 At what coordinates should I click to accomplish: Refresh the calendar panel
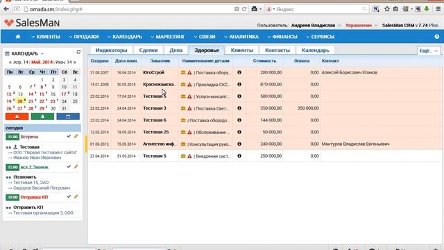click(78, 52)
